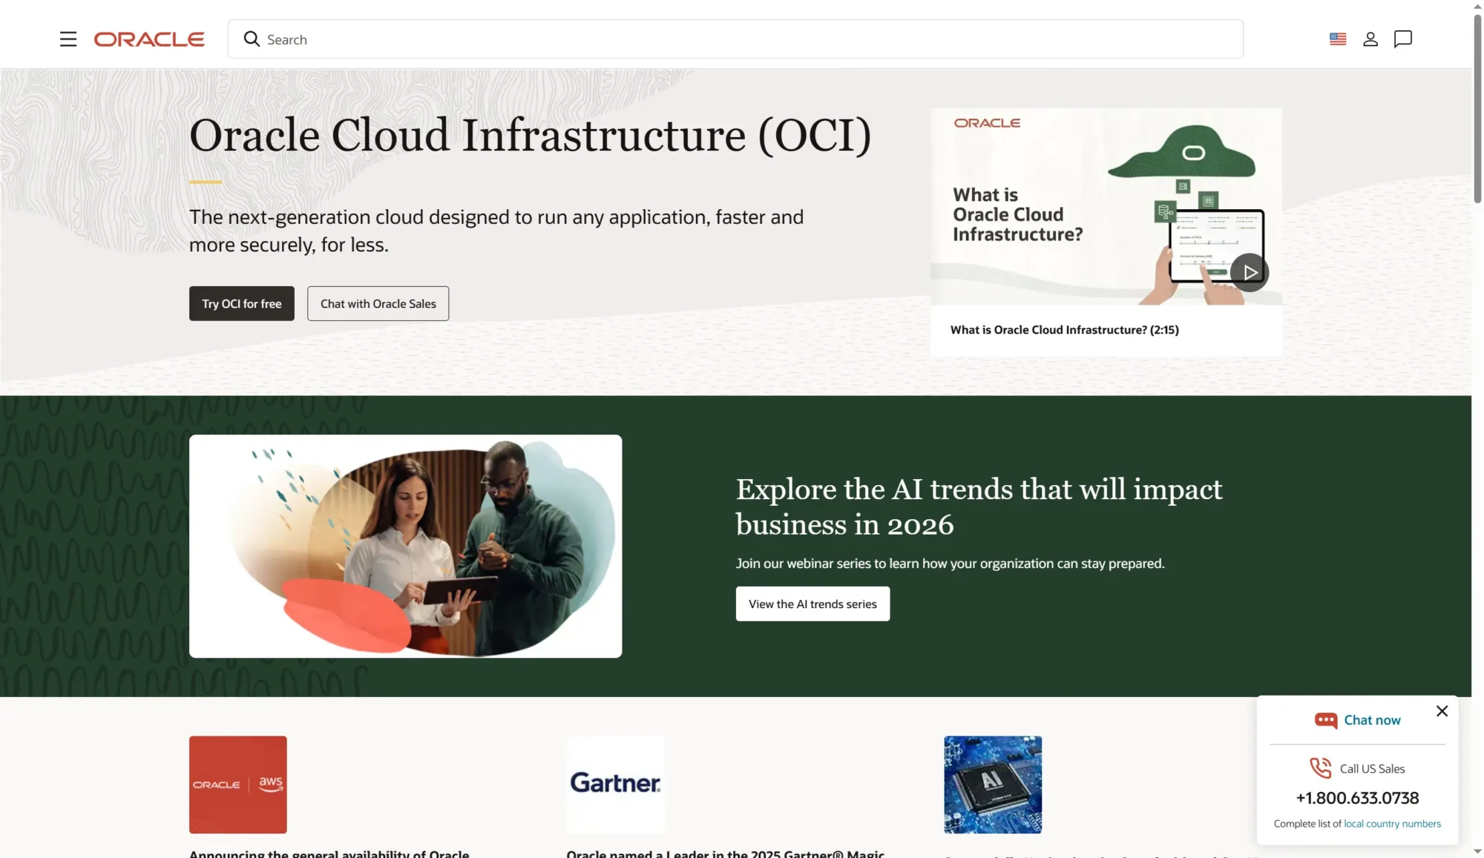Open the header chat bubble icon
Viewport: 1484px width, 858px height.
(x=1403, y=39)
